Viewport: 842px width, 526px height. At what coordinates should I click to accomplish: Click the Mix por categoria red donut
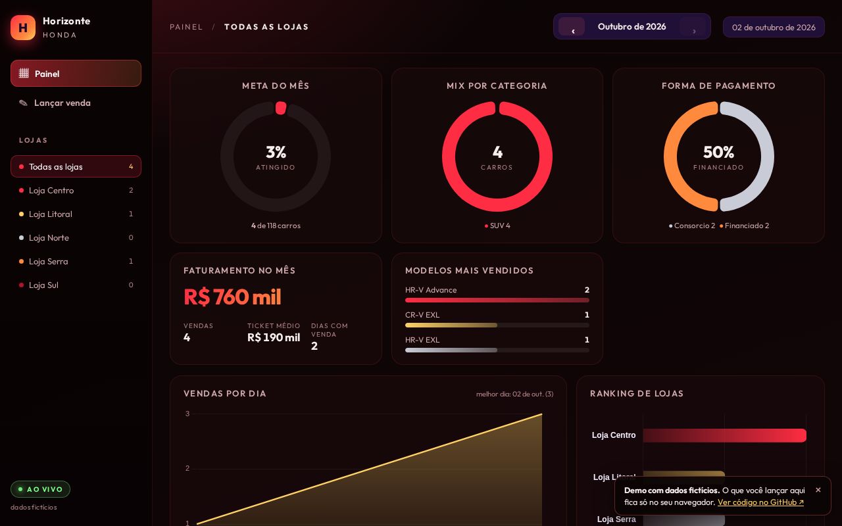click(x=497, y=156)
